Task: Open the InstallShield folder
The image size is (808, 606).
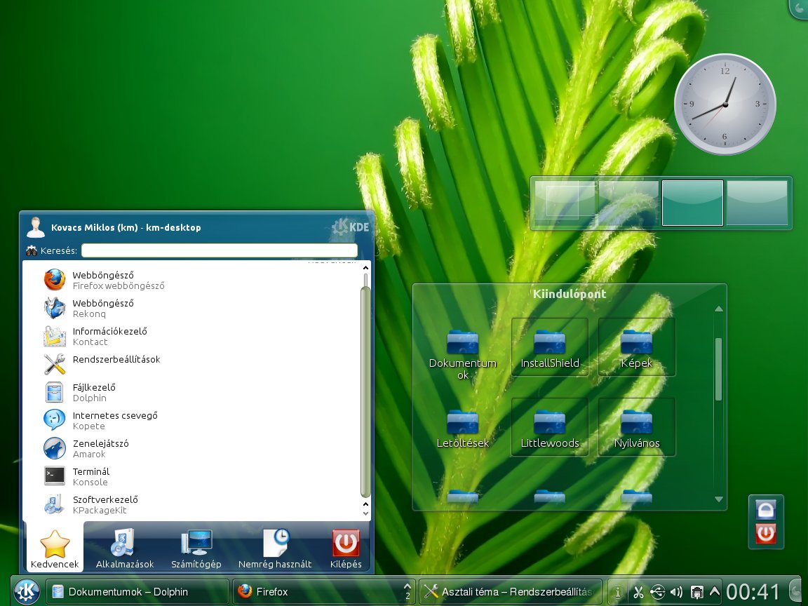Action: pos(550,347)
